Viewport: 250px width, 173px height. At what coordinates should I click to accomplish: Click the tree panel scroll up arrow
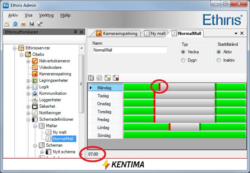pos(82,48)
